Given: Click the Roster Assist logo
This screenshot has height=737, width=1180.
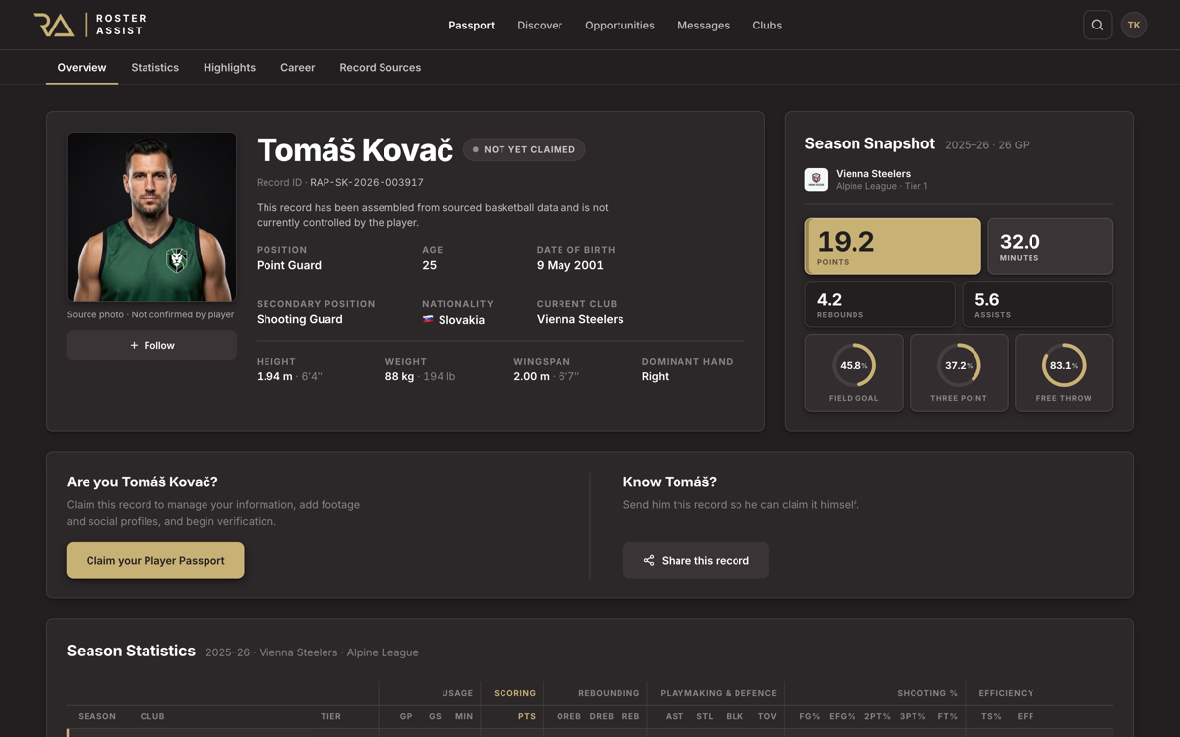Looking at the screenshot, I should [x=89, y=25].
